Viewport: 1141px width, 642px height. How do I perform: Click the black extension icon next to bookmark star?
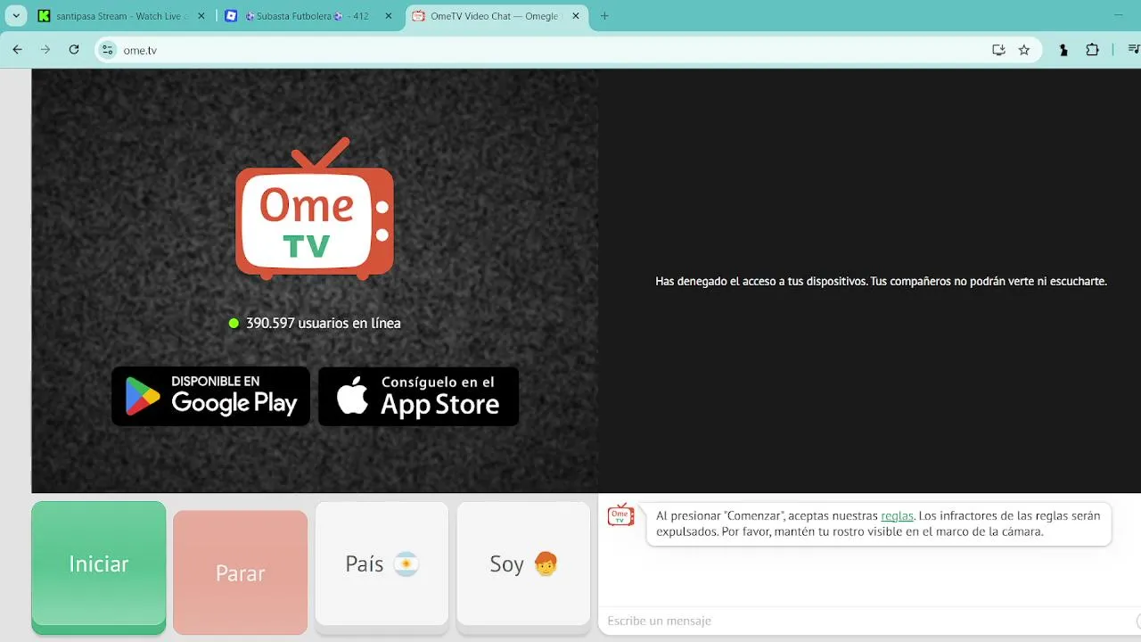tap(1063, 50)
